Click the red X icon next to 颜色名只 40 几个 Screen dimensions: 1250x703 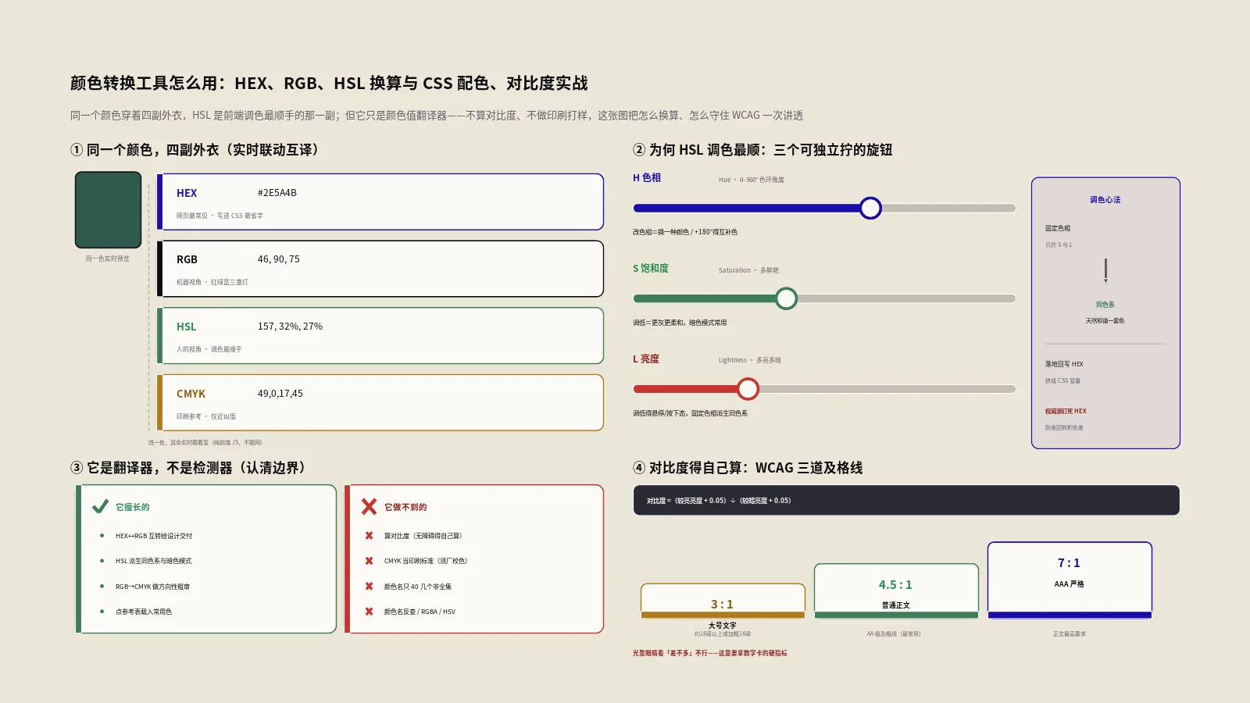[369, 586]
